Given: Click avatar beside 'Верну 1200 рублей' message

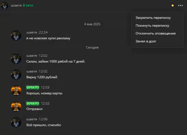Looking at the screenshot, I should [x=16, y=74].
